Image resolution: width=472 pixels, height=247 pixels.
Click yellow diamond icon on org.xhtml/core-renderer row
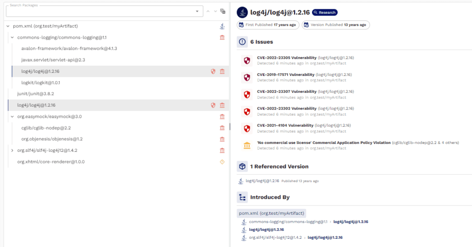(222, 161)
